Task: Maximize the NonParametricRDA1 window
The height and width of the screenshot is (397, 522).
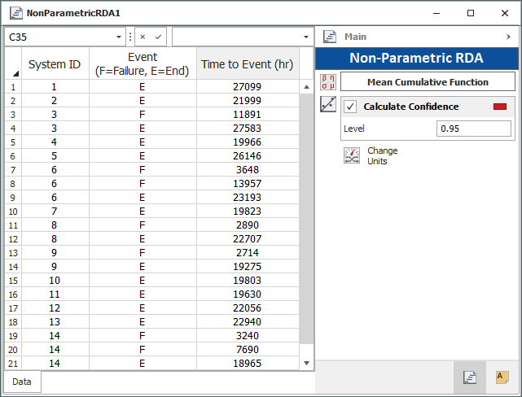Action: tap(471, 13)
